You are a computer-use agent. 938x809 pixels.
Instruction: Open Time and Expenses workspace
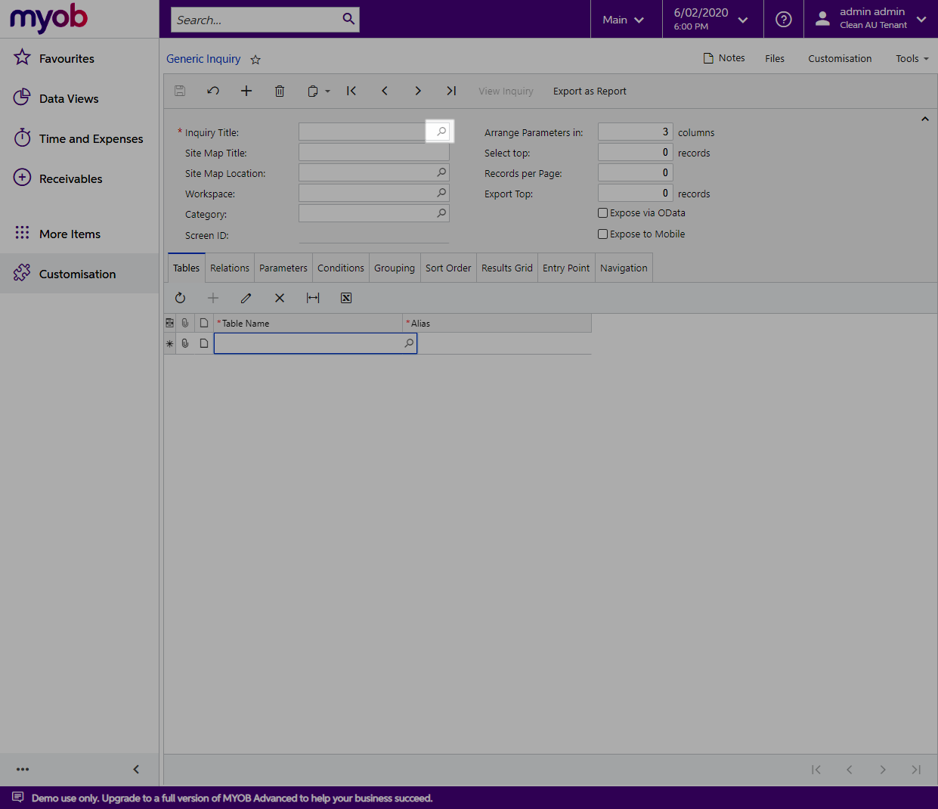pyautogui.click(x=79, y=138)
